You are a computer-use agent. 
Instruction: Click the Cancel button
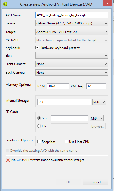coord(96,182)
